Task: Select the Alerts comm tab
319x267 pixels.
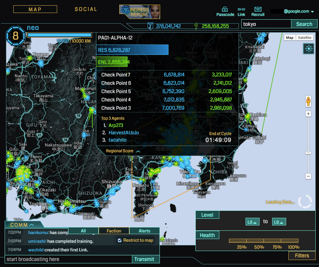Action: pos(145,231)
